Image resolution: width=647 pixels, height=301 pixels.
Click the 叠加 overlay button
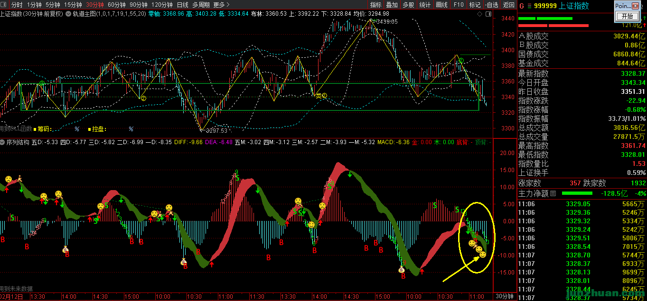pos(392,5)
